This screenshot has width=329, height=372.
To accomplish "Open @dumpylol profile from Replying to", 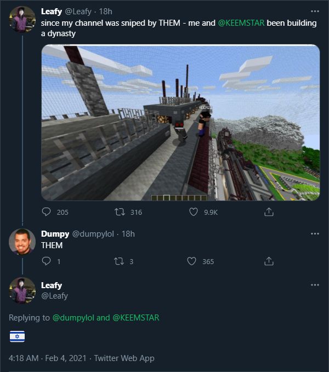I will (73, 317).
